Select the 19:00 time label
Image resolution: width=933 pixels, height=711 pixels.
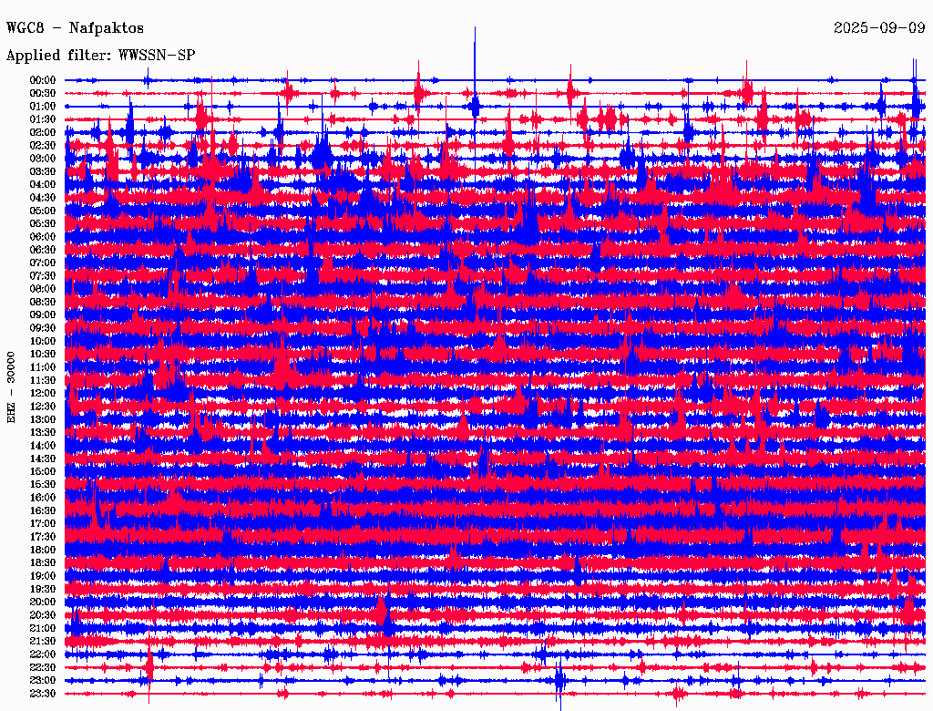[43, 576]
